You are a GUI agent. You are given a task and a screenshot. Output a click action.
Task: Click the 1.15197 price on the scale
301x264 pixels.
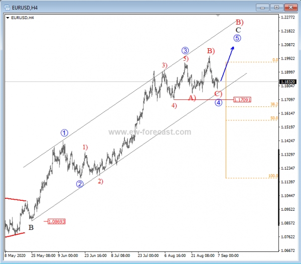pos(288,127)
